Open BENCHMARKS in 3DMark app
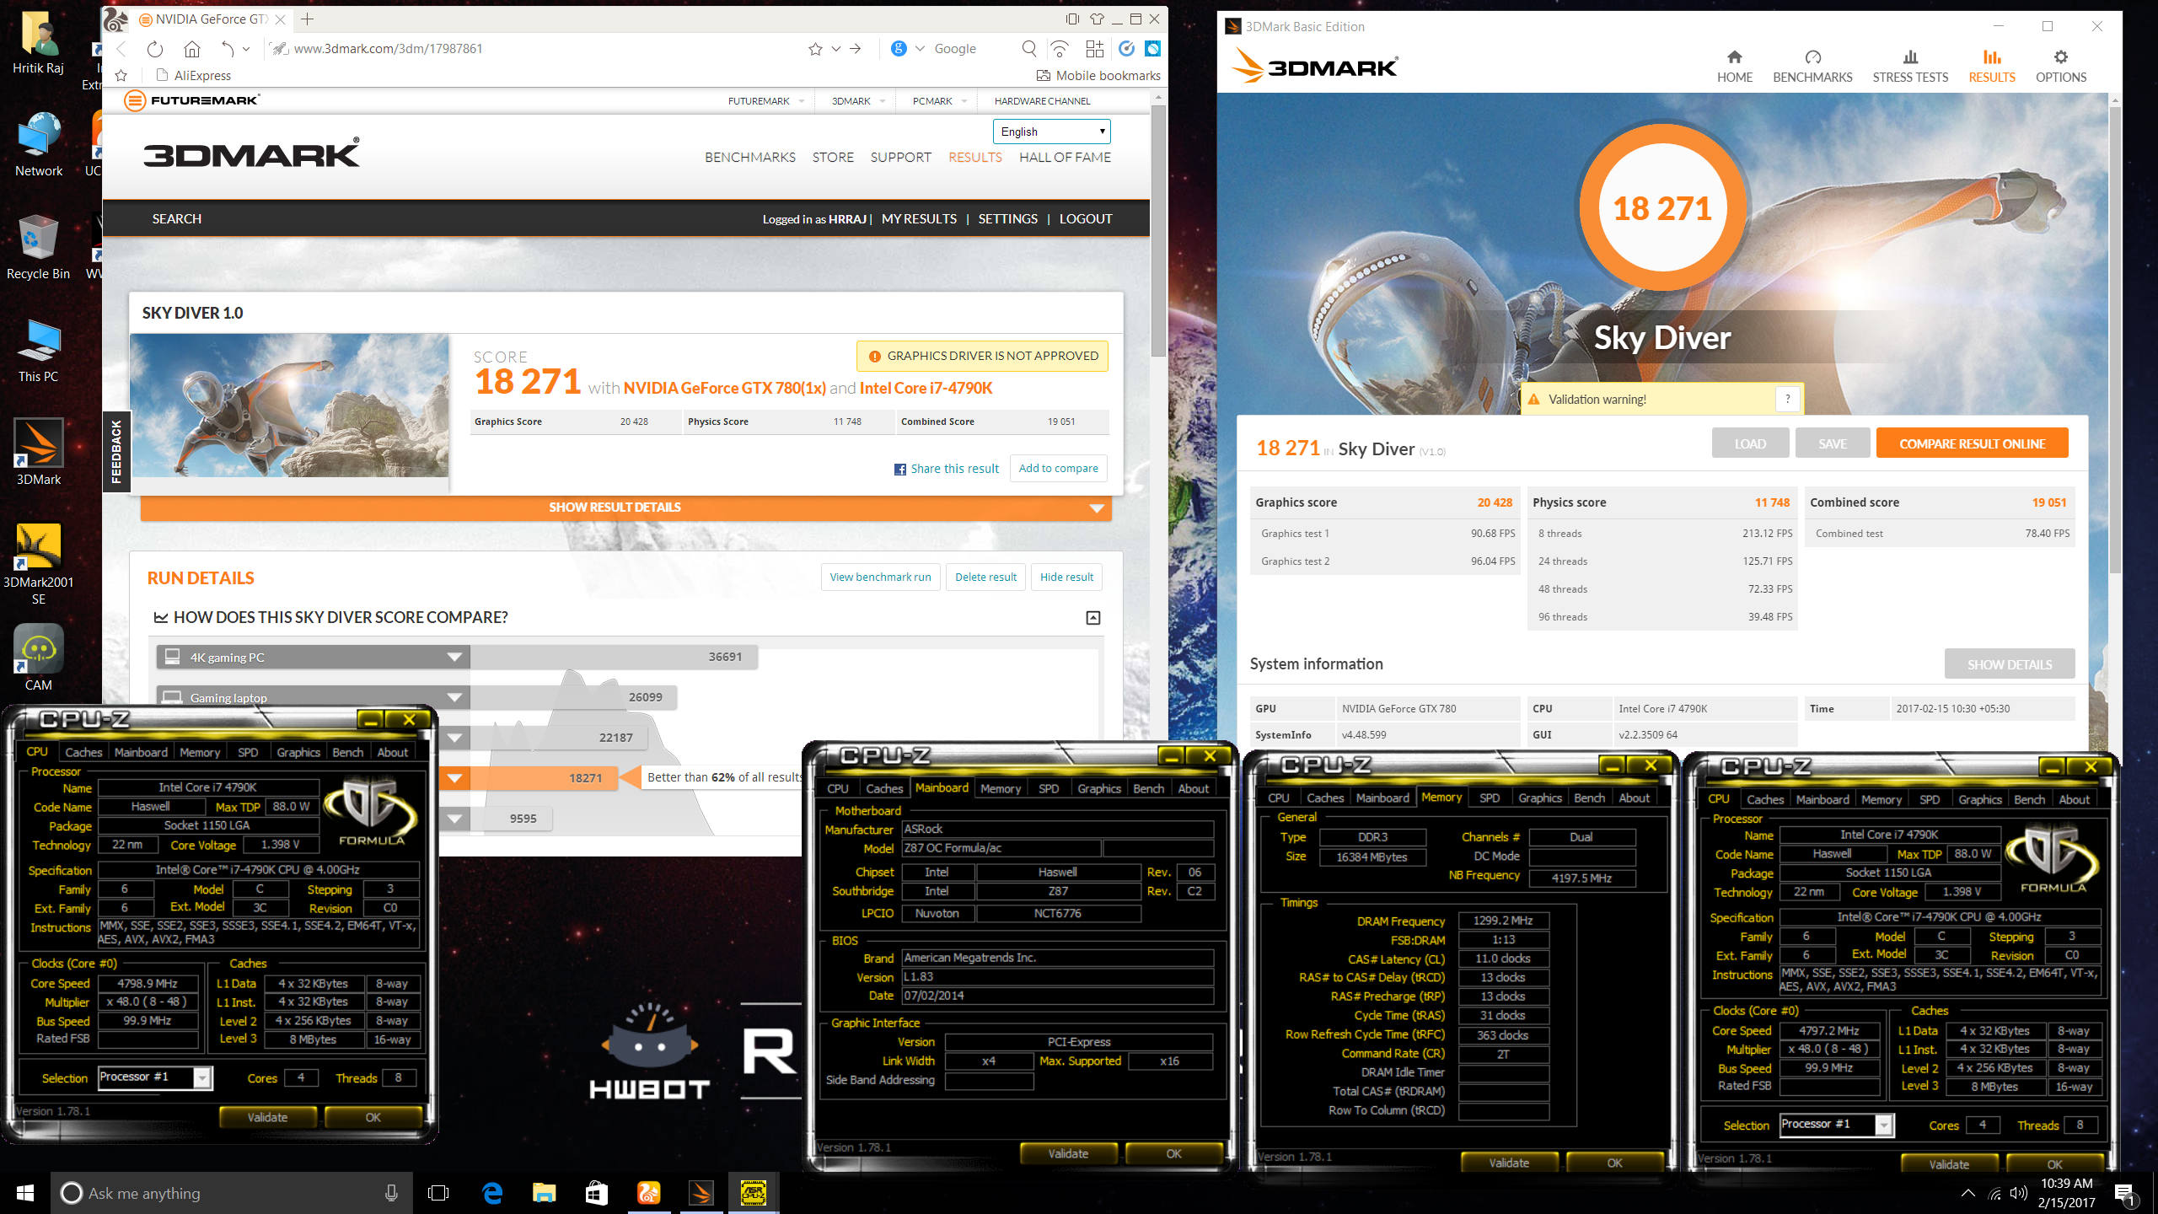The width and height of the screenshot is (2158, 1214). 1812,66
